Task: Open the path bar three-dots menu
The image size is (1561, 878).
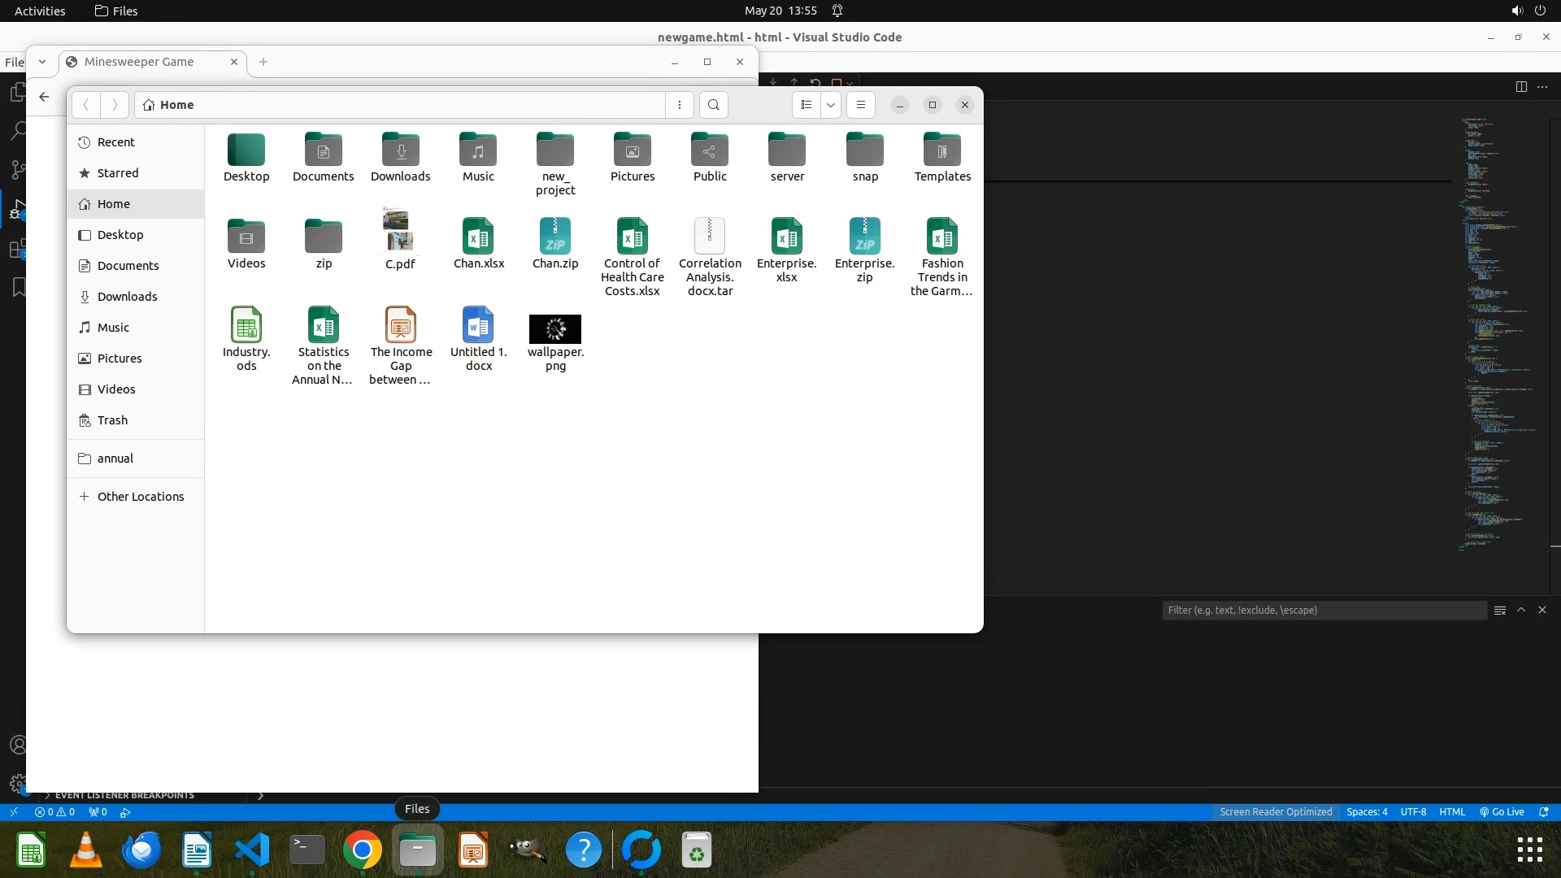Action: (x=680, y=105)
